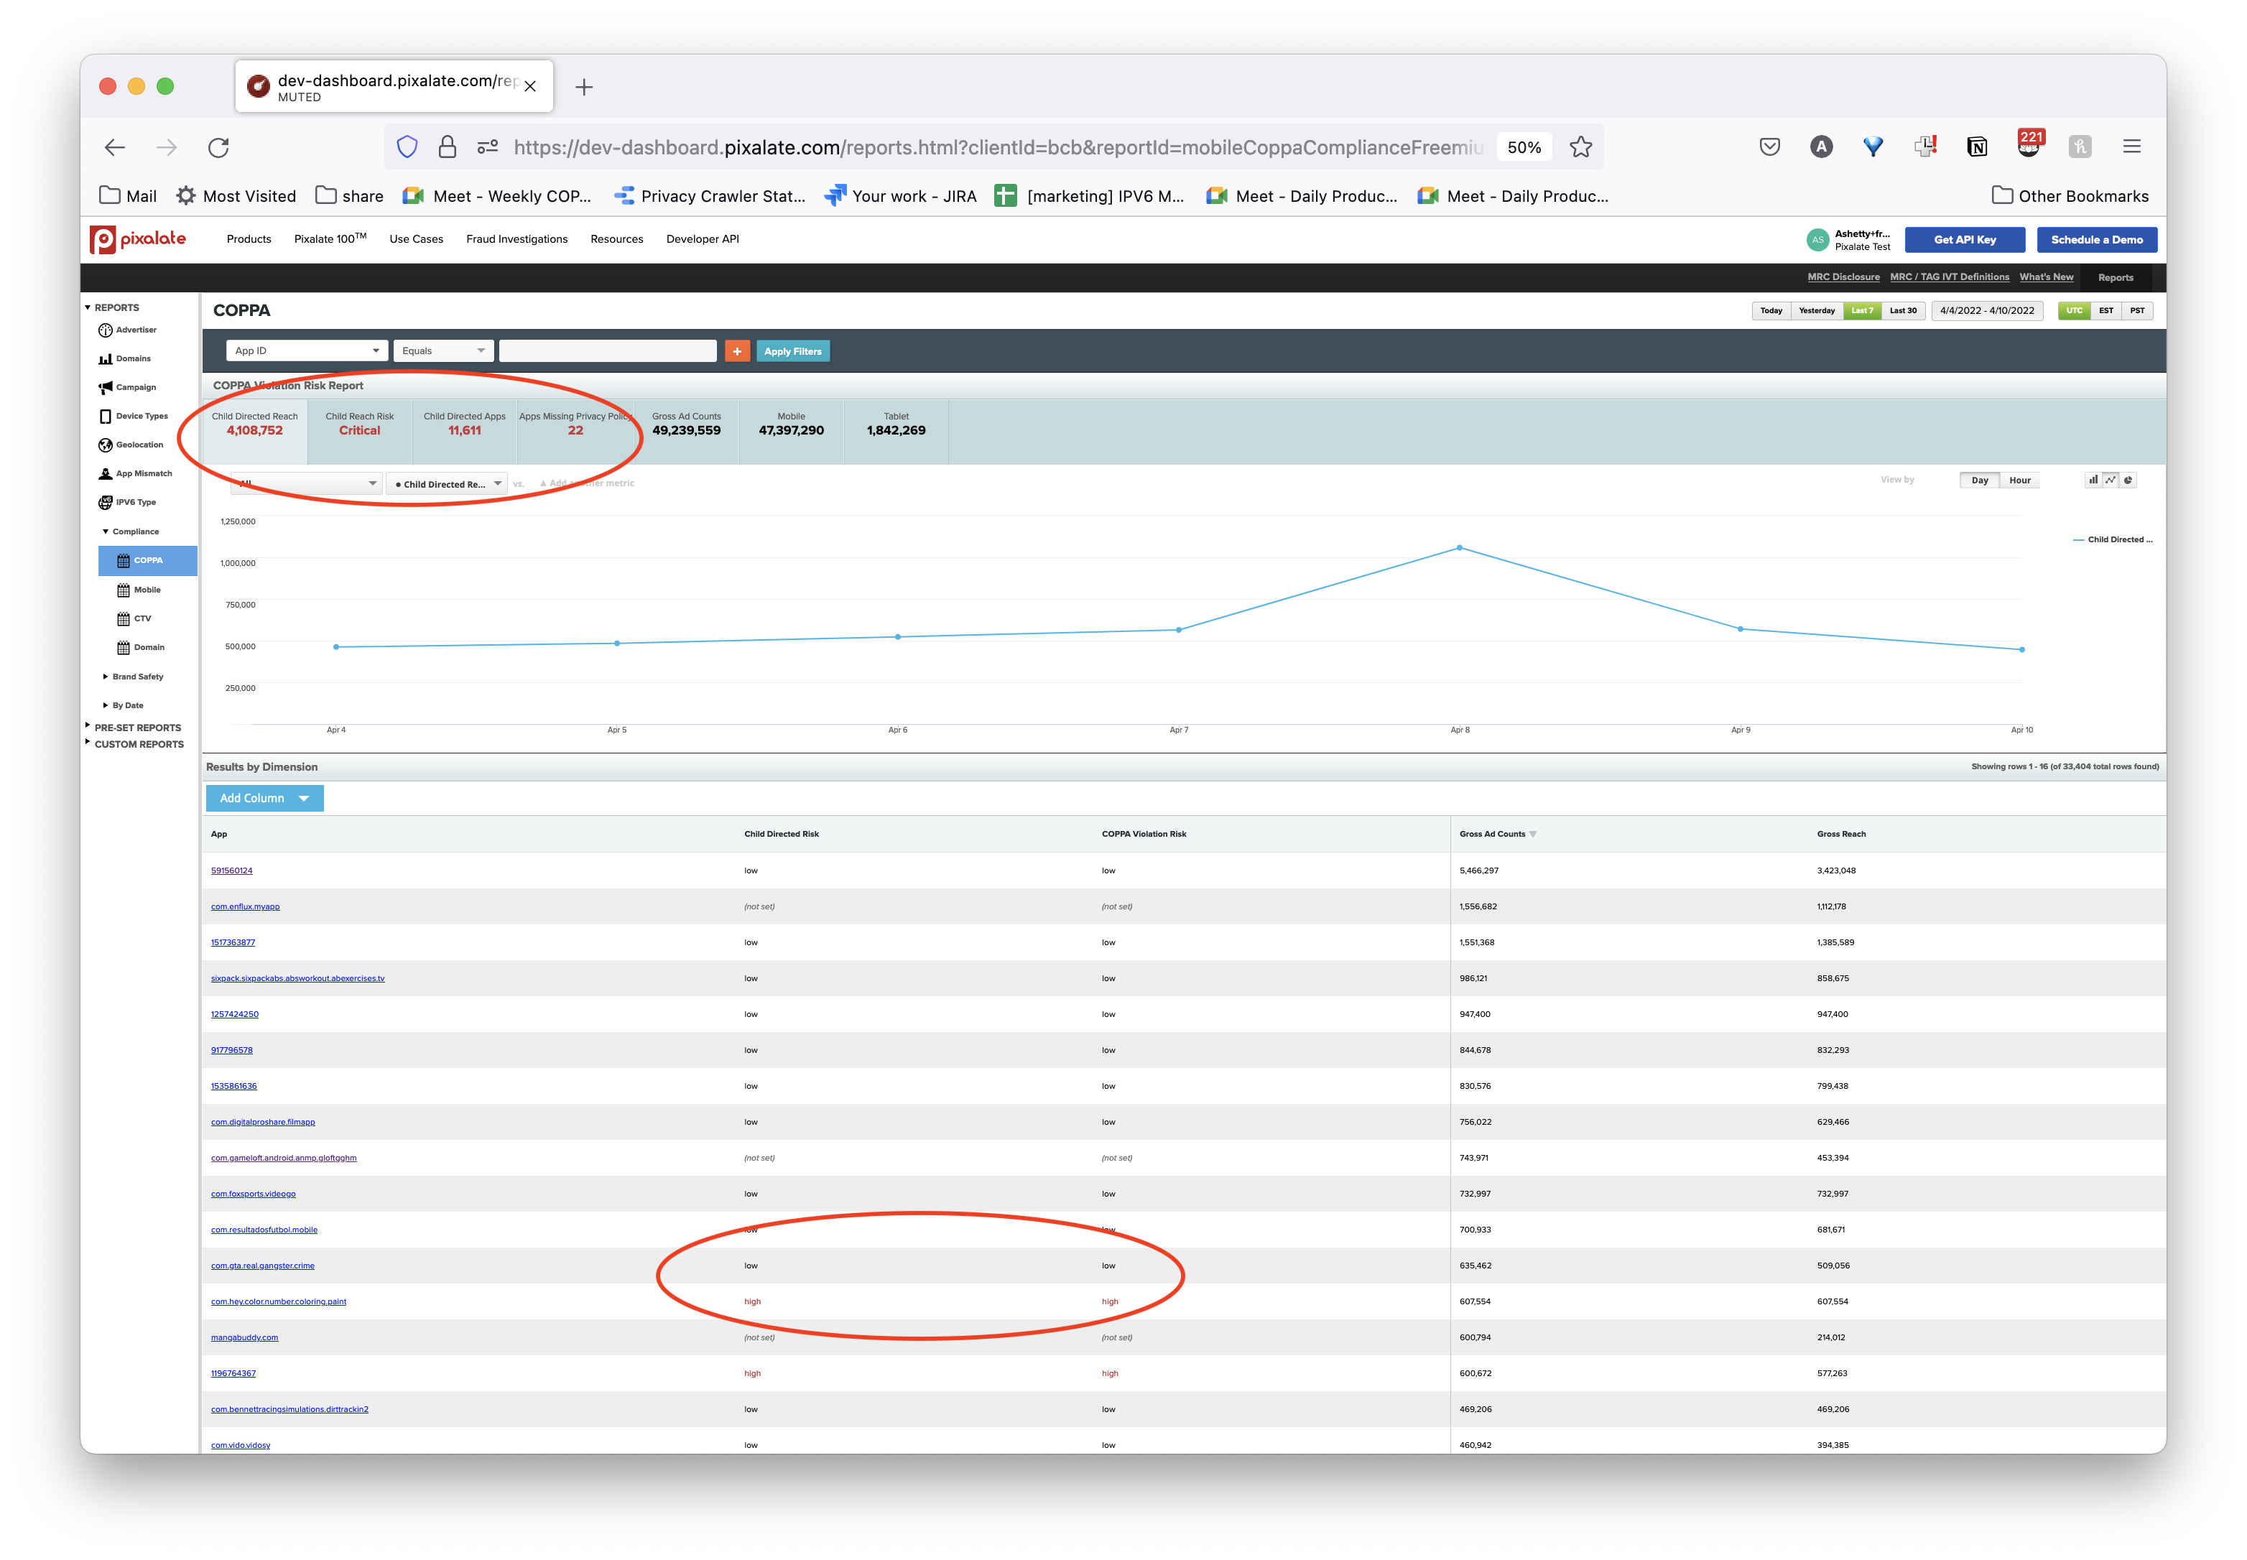
Task: Set date range to Last 30
Action: pos(1903,311)
